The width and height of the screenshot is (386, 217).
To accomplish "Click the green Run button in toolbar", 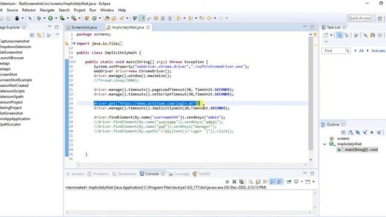I will click(51, 18).
